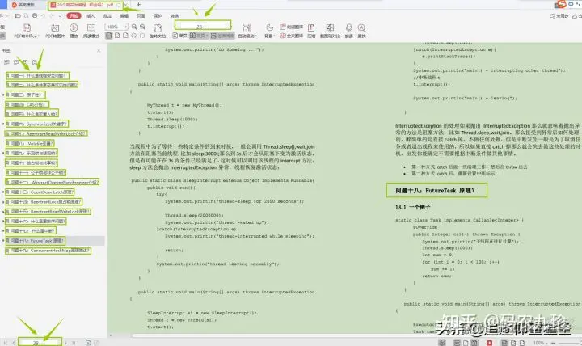Screen dimensions: 582x346
Task: Click the red icon in the status bar
Action: coord(490,343)
